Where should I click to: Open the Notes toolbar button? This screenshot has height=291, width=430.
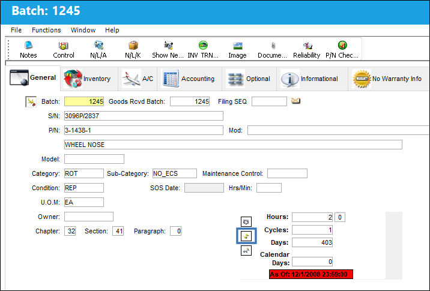click(x=28, y=50)
